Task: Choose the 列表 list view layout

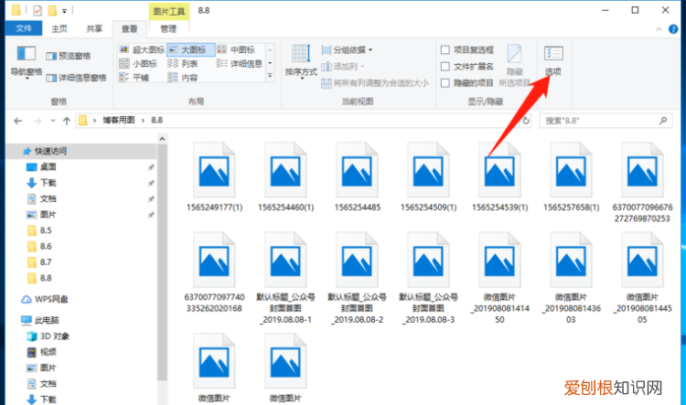Action: point(188,64)
